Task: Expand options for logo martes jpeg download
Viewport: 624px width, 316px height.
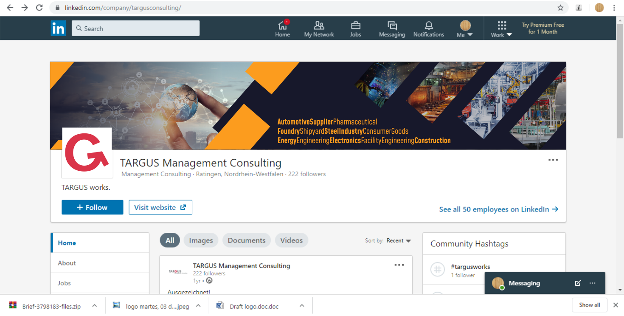Action: tap(198, 306)
